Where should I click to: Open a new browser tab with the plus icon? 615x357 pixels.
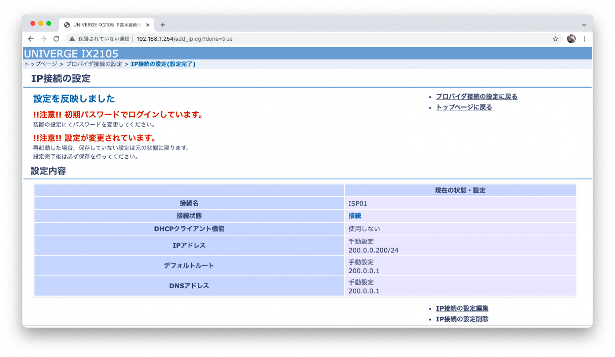pyautogui.click(x=163, y=25)
